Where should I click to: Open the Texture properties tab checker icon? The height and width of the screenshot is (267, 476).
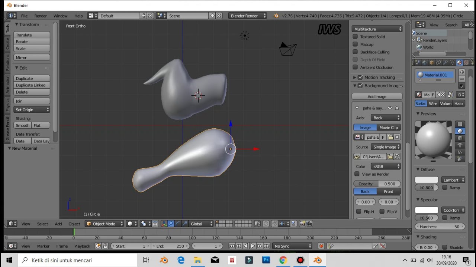click(466, 63)
